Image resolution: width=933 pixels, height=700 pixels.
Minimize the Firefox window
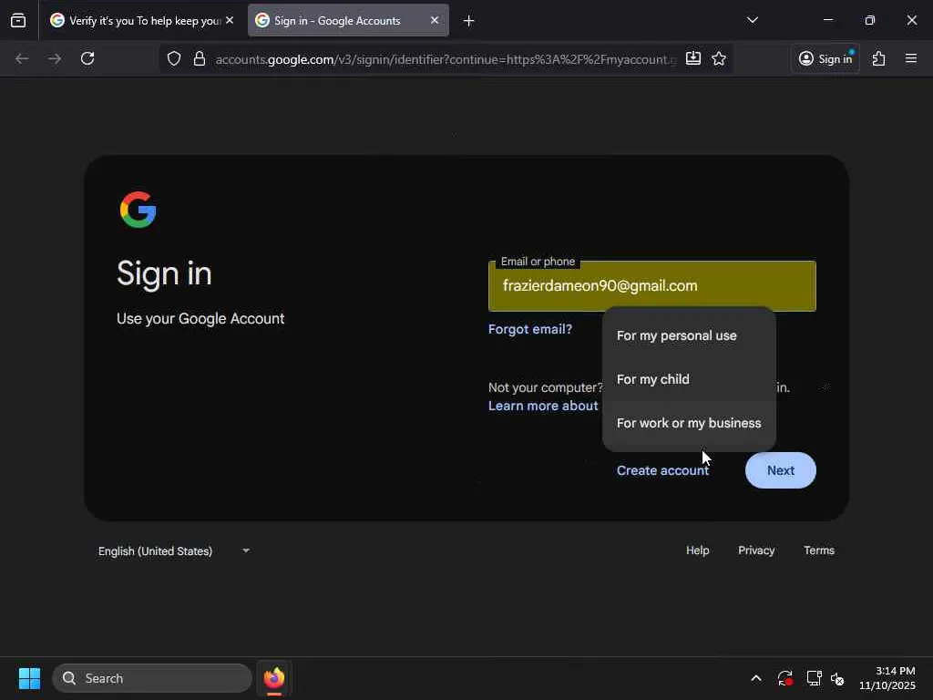[827, 20]
